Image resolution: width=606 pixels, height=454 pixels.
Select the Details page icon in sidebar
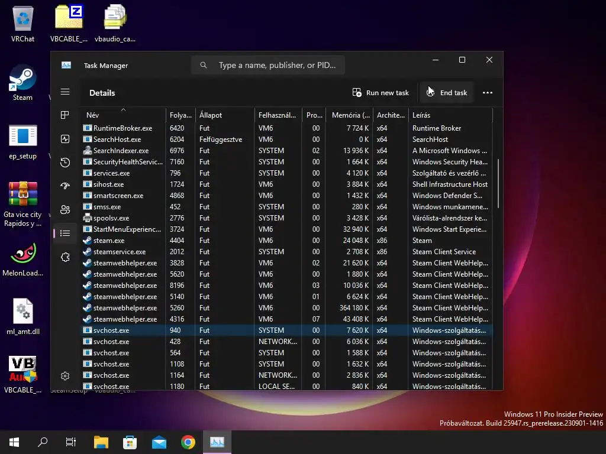(65, 233)
